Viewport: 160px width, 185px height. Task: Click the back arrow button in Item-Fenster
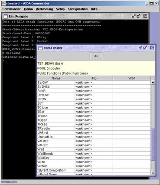(96, 56)
